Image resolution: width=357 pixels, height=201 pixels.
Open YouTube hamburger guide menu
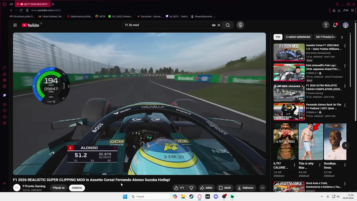(15, 25)
